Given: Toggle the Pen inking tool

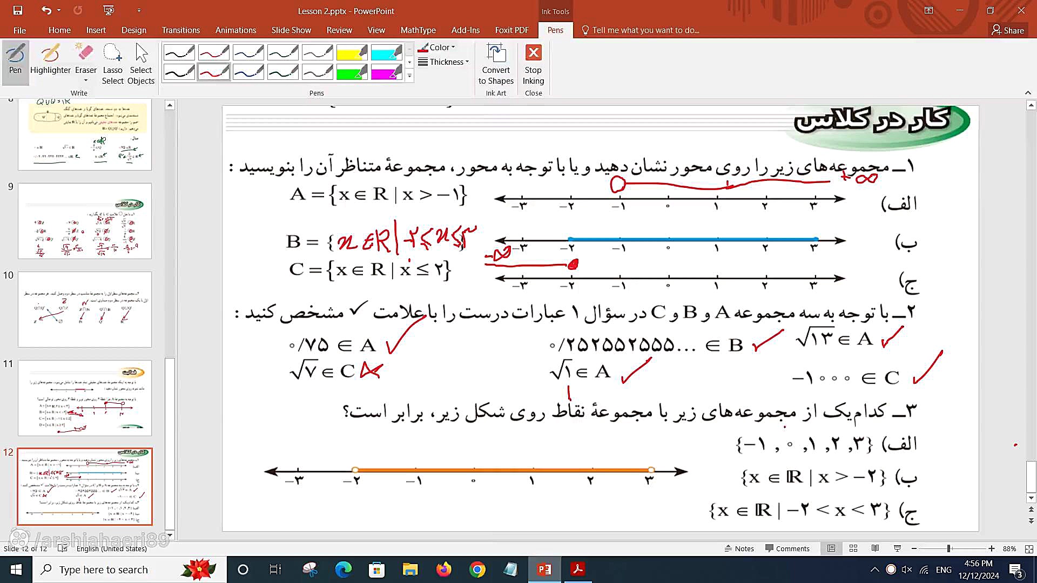Looking at the screenshot, I should (x=15, y=59).
